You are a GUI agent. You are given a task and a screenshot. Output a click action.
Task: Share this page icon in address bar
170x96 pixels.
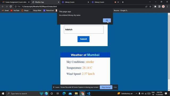(x=146, y=6)
